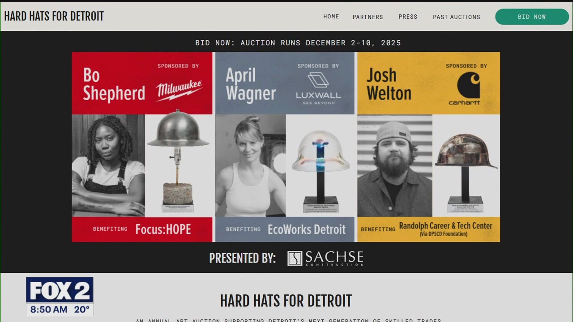The height and width of the screenshot is (322, 573).
Task: Open the PAST AUCTIONS navigation item
Action: point(456,17)
